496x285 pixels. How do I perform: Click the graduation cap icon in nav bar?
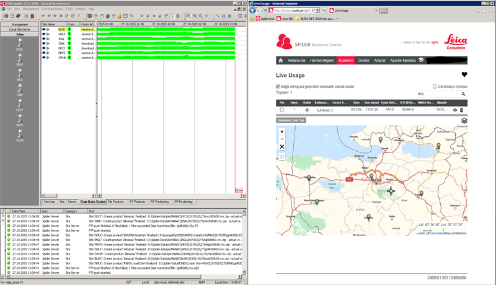tap(421, 59)
